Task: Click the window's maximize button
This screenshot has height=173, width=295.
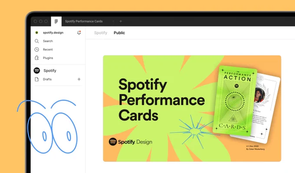Action: tap(46, 21)
